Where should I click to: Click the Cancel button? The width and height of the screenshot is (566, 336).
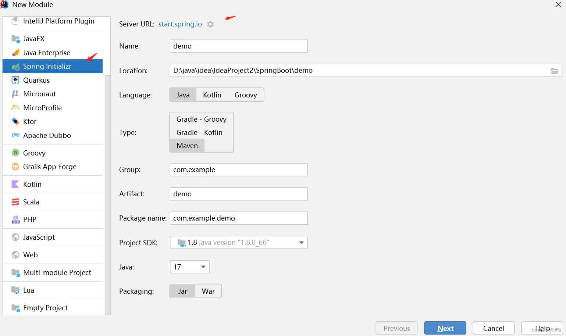point(494,328)
